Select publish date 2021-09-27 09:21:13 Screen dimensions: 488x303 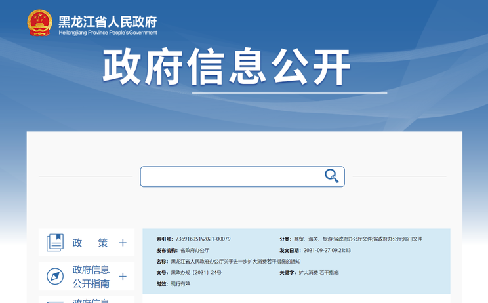click(327, 250)
